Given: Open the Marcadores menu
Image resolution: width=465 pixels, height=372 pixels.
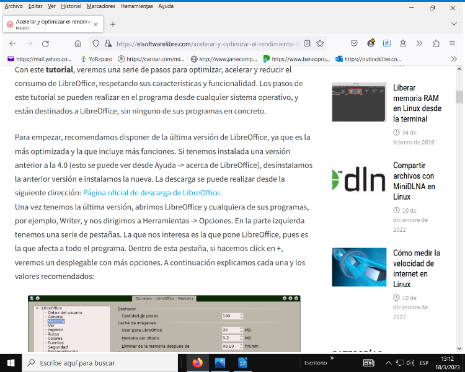Looking at the screenshot, I should (100, 6).
